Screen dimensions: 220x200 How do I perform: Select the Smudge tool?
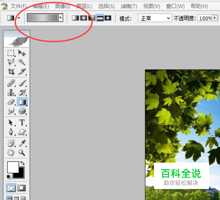[x=11, y=111]
